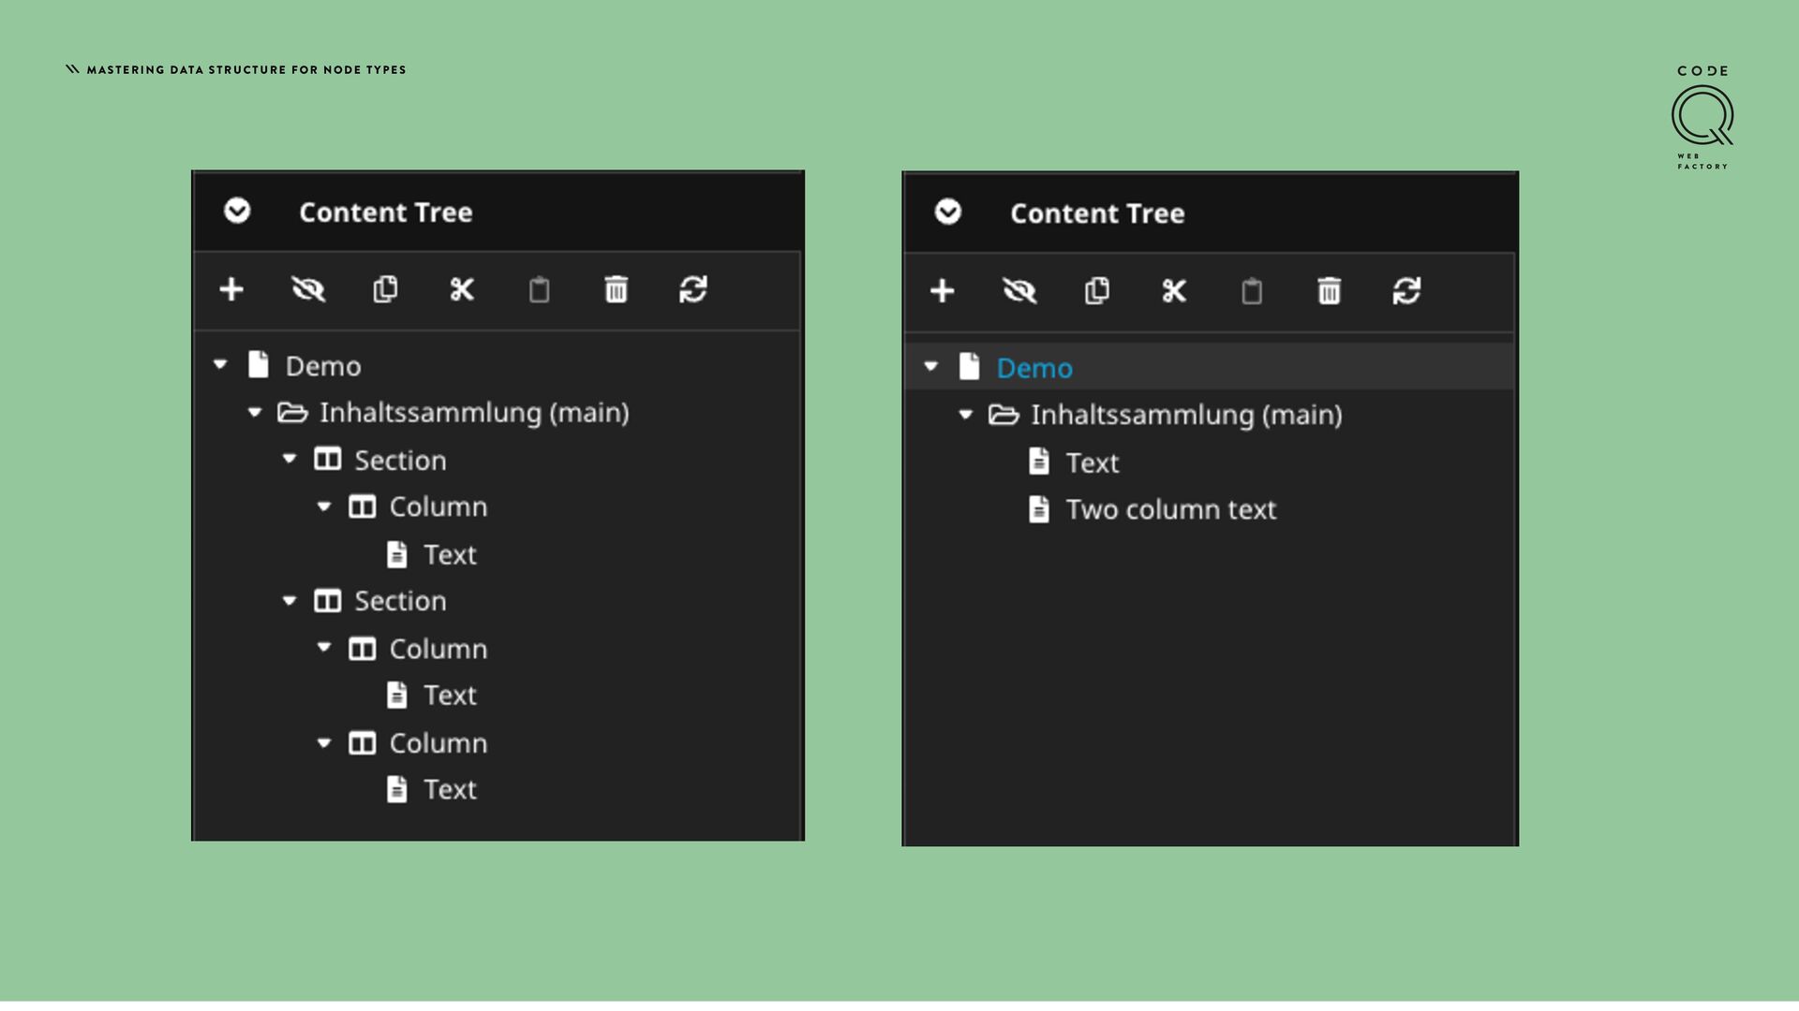Click the delete trash icon in left panel

tap(616, 289)
